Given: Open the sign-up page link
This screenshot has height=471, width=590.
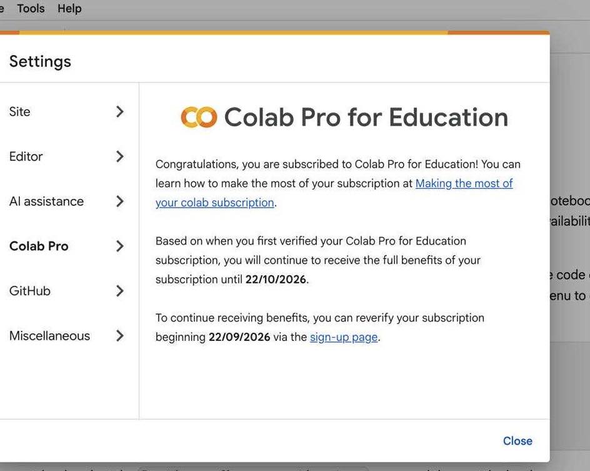Looking at the screenshot, I should click(344, 337).
